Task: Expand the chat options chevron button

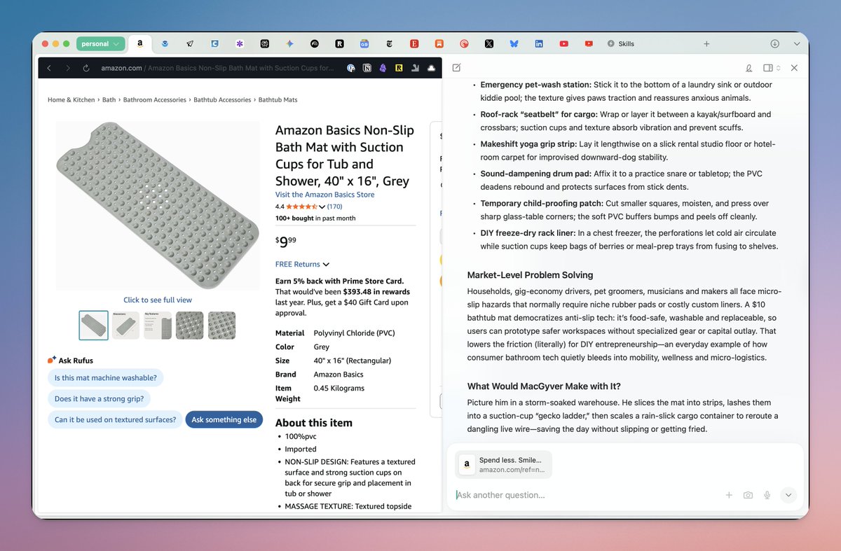Action: tap(788, 495)
